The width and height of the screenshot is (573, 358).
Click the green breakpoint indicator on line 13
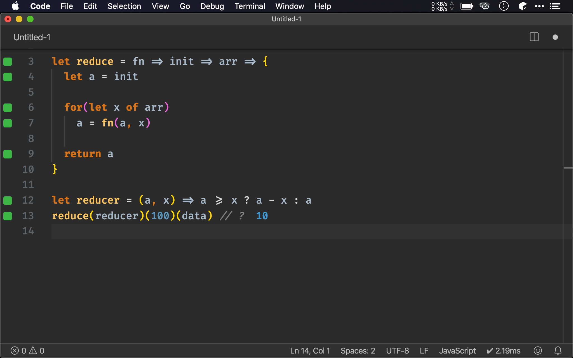[x=8, y=216]
